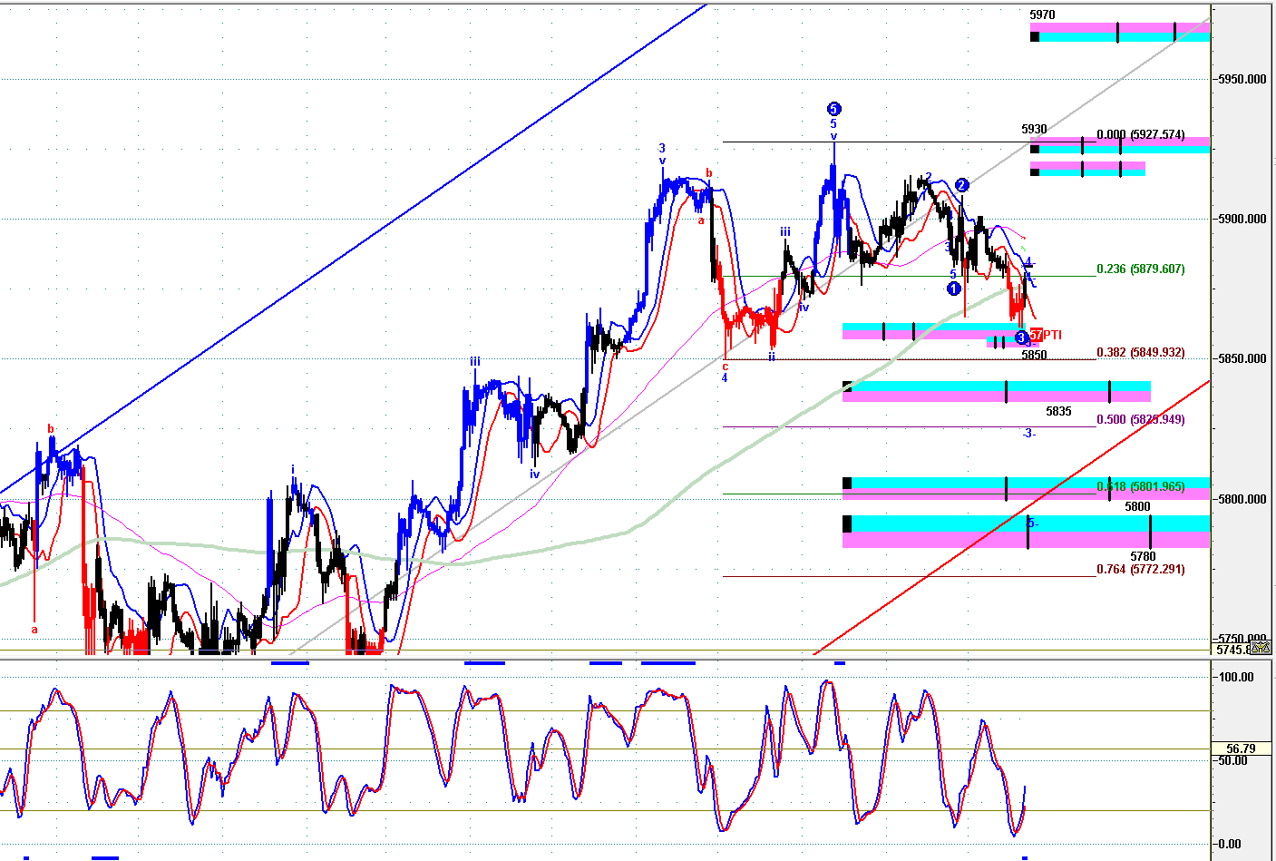The image size is (1276, 861).
Task: Click the '5-' projection label on lower band
Action: coord(1032,523)
